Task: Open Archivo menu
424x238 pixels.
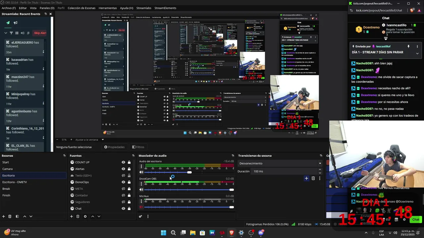Action: 9,8
